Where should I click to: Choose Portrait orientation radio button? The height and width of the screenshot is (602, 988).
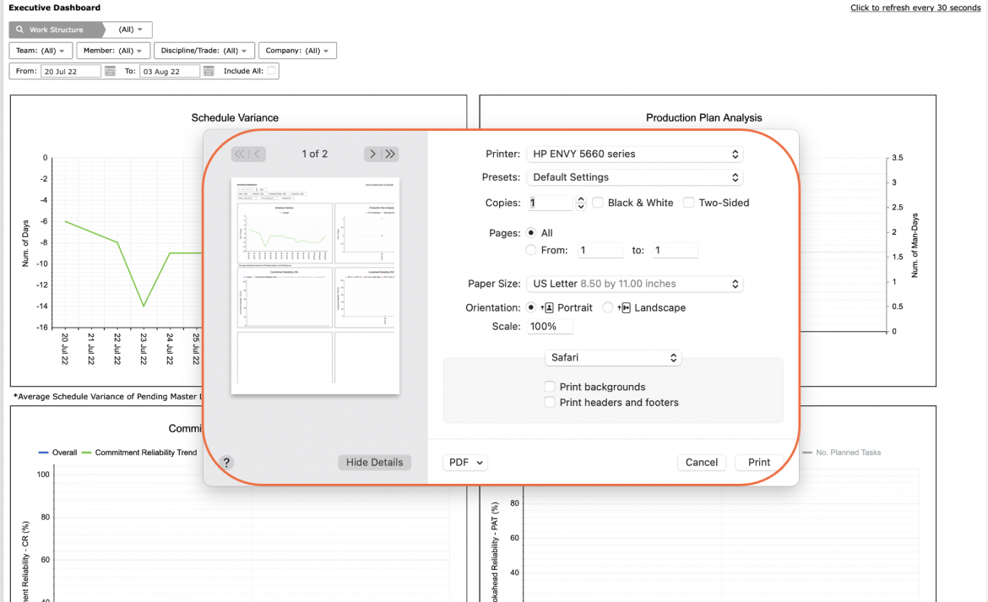click(531, 307)
